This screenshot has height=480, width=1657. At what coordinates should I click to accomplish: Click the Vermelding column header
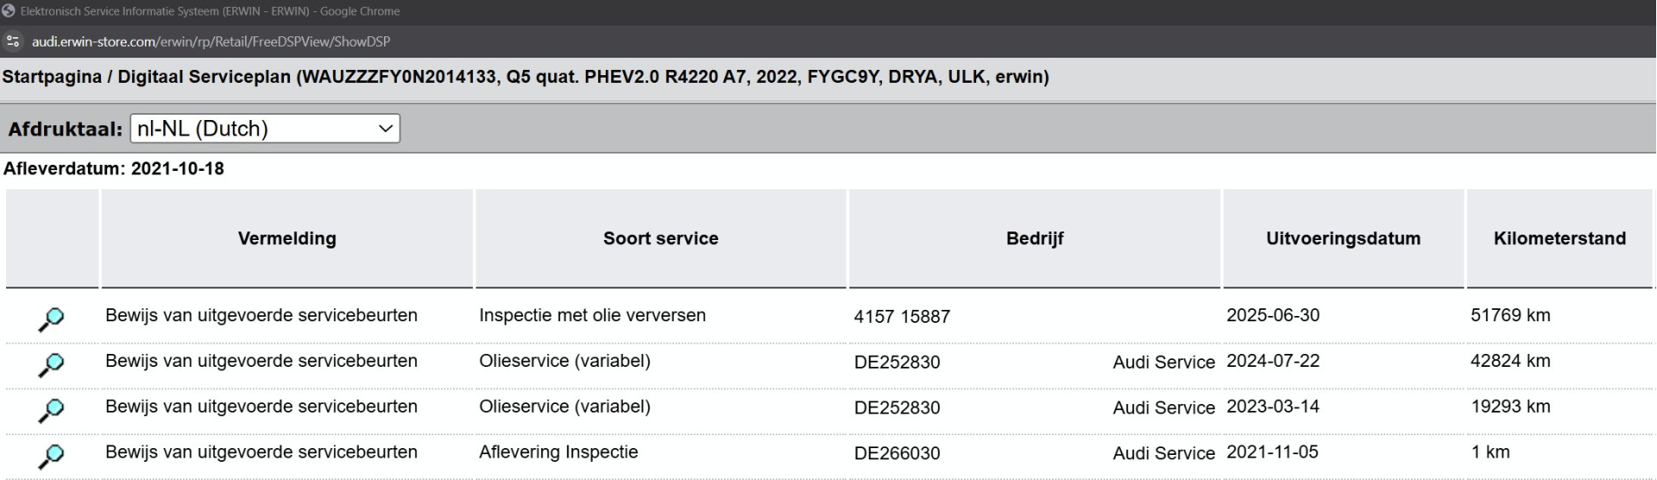point(287,238)
